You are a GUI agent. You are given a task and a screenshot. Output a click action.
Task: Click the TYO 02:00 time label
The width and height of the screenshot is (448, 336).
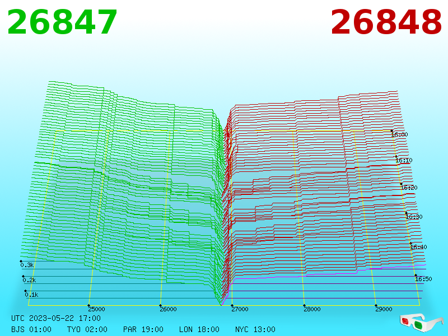pyautogui.click(x=87, y=329)
